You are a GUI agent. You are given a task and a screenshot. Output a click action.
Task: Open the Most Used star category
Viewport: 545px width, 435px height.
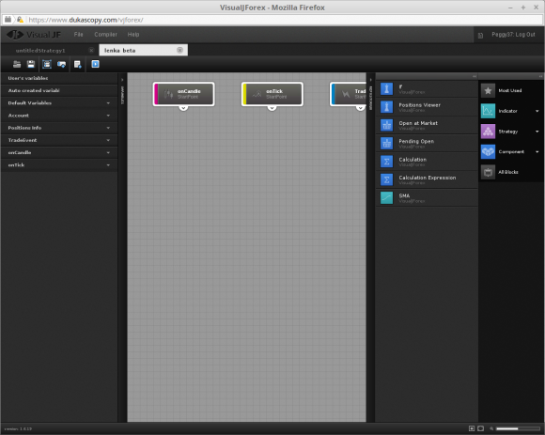coord(510,91)
